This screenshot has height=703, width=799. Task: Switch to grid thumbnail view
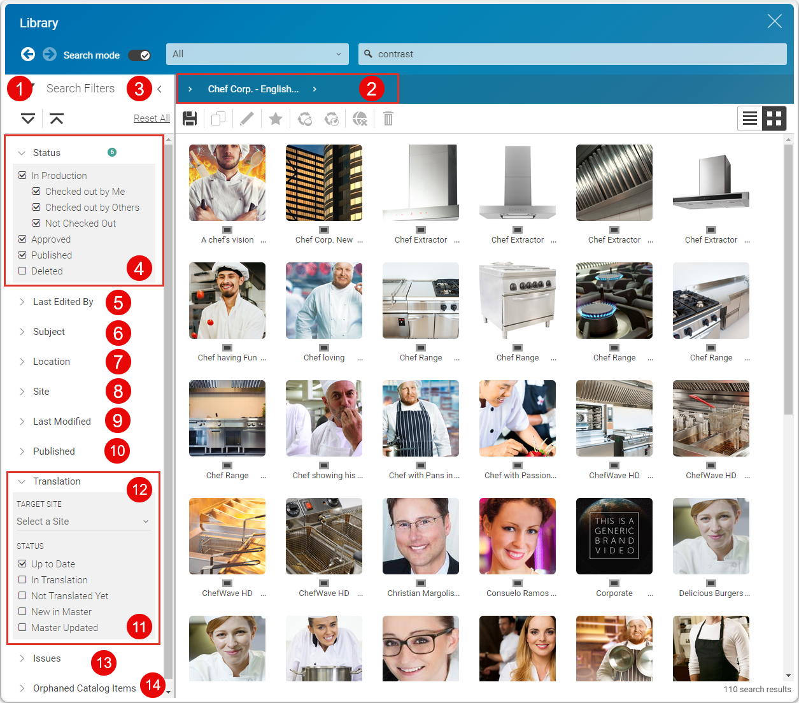[774, 118]
